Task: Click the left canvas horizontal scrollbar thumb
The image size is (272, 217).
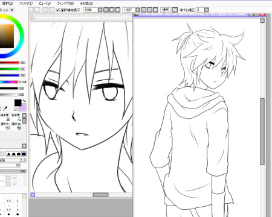Action: (x=100, y=195)
